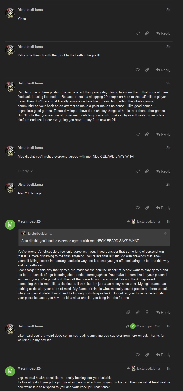This screenshot has width=183, height=391.
Task: Delete MassImpact124's post using the trash icon
Action: coord(147,312)
